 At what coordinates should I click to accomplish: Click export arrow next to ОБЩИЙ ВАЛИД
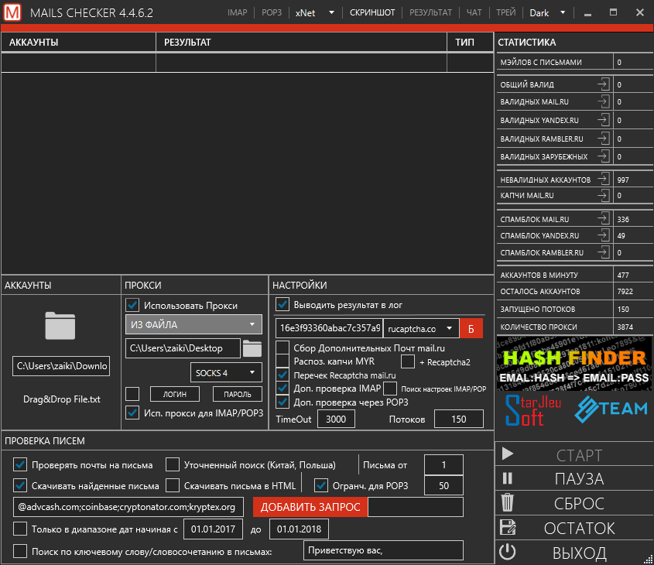[603, 84]
